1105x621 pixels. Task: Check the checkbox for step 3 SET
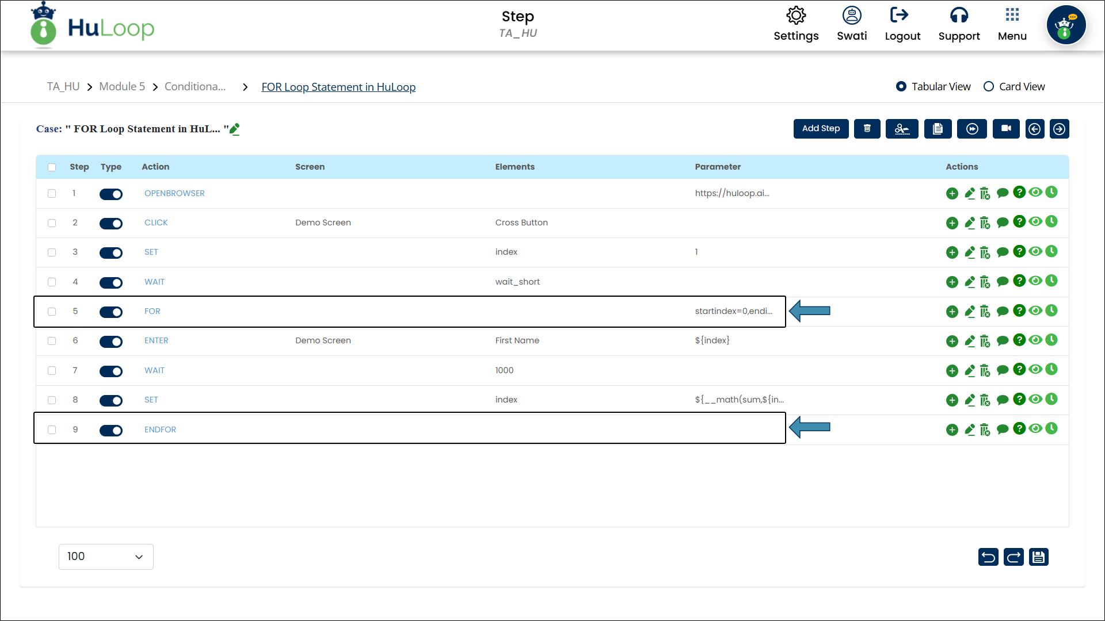pyautogui.click(x=52, y=252)
